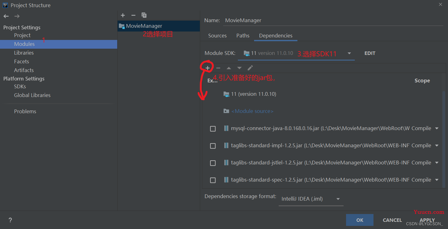Select the taglibs-standard-spec-1.2.5.jar row
Screen dimensions: 448x229
pyautogui.click(x=322, y=180)
